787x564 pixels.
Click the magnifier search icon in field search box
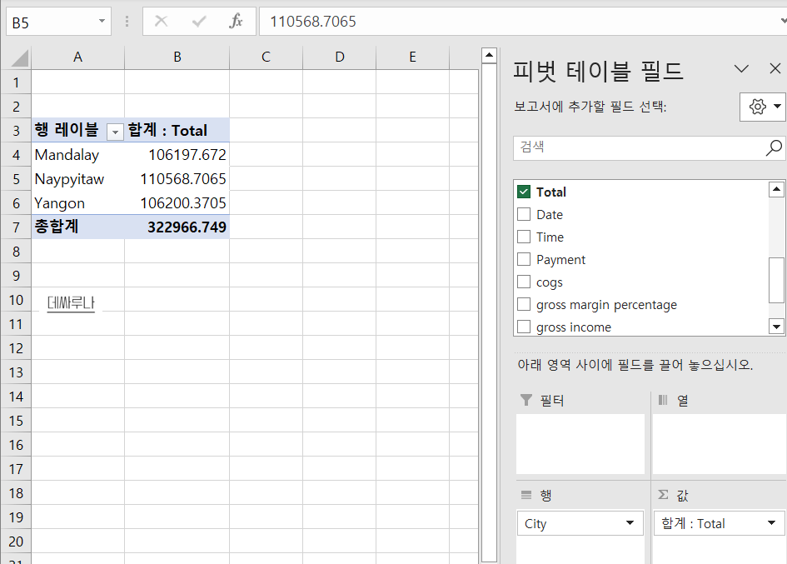click(x=774, y=147)
